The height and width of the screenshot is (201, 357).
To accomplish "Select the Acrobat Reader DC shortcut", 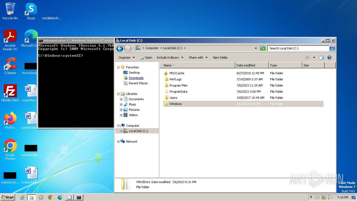I will [x=10, y=40].
